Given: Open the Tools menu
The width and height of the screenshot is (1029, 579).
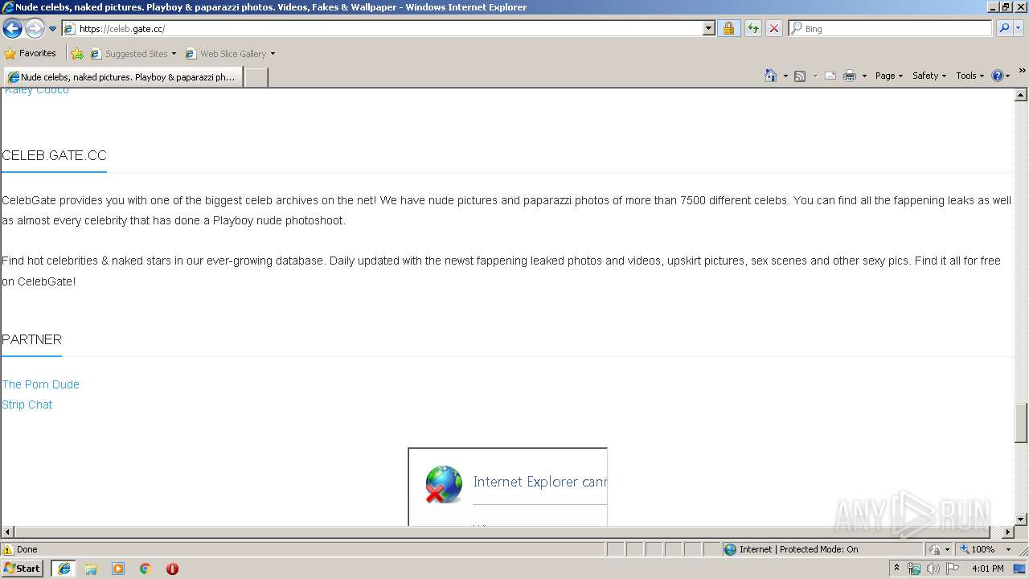Looking at the screenshot, I should pyautogui.click(x=970, y=76).
